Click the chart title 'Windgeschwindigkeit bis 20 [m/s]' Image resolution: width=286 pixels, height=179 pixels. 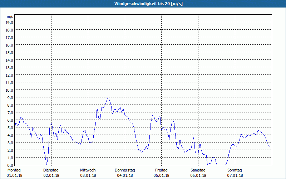pyautogui.click(x=148, y=4)
